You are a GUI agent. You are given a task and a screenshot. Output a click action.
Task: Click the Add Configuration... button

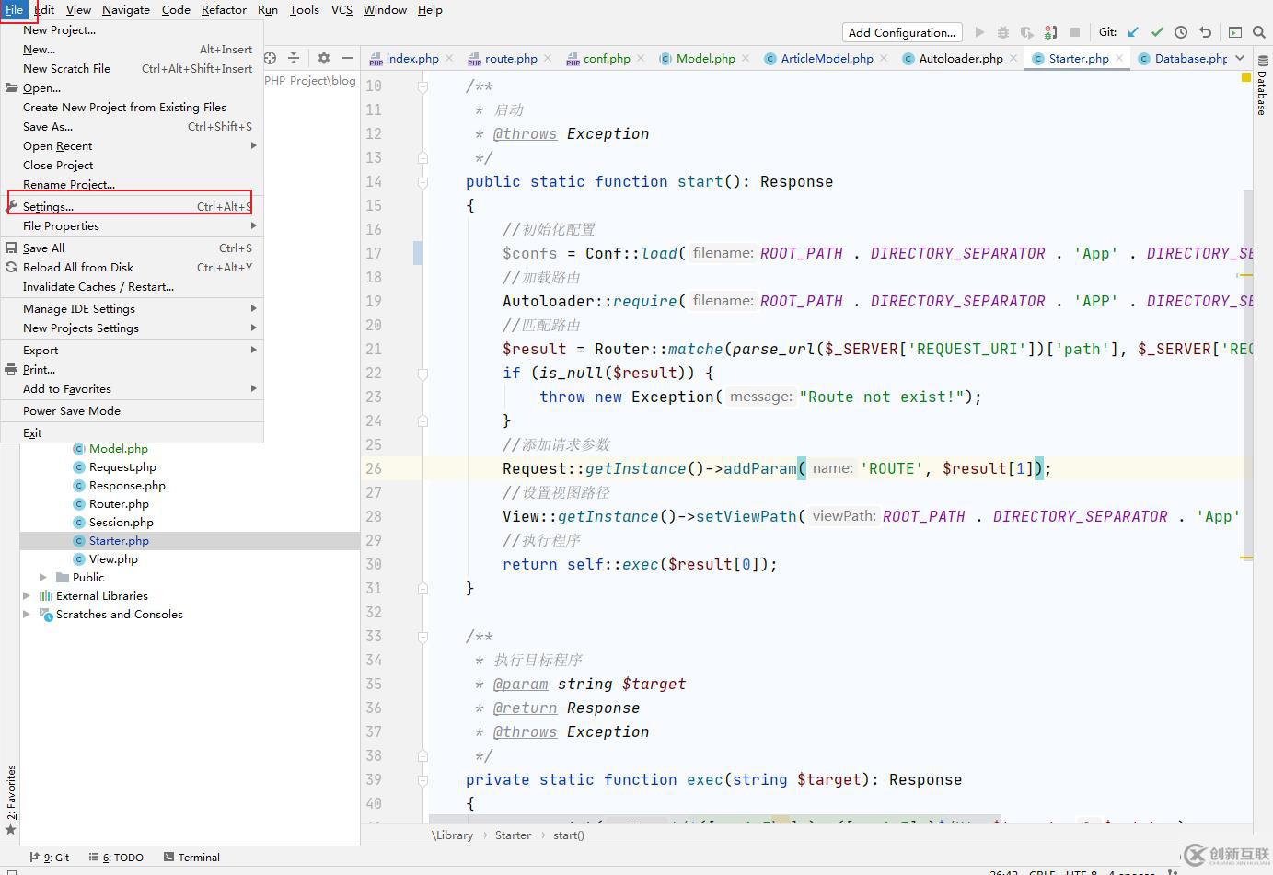pyautogui.click(x=901, y=32)
